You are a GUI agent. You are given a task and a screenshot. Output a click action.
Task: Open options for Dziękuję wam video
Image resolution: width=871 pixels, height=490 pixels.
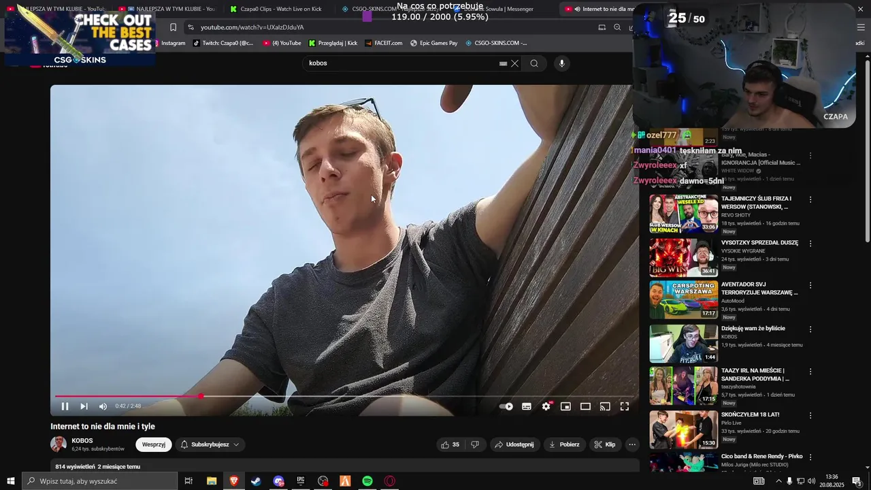(810, 329)
